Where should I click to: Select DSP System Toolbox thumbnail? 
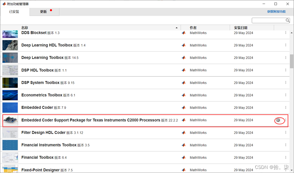[x=10, y=83]
